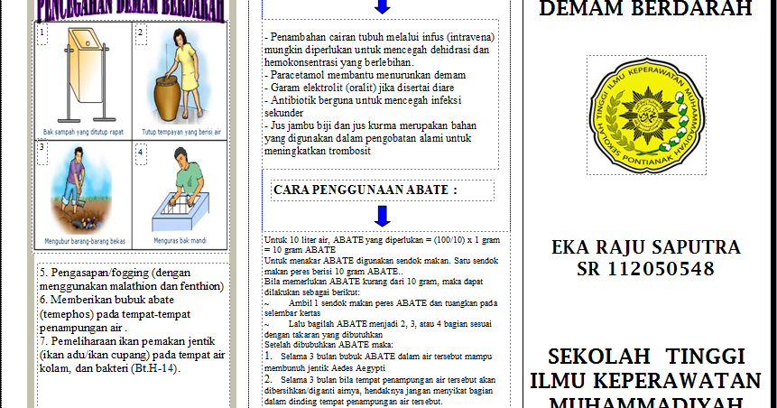This screenshot has width=777, height=408.
Task: Click heading 'CARA PENGGUNAAN ABATE :'
Action: [x=365, y=190]
